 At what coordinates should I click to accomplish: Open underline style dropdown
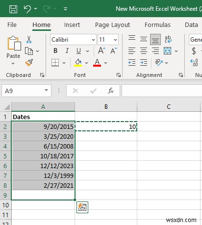[x=88, y=51]
